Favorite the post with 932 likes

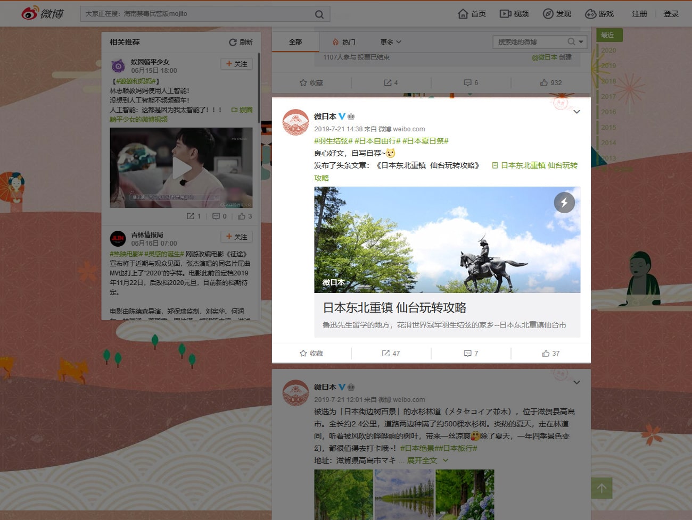[311, 82]
